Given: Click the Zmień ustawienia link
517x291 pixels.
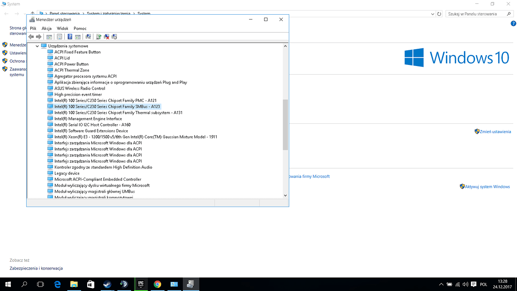Looking at the screenshot, I should pos(495,131).
